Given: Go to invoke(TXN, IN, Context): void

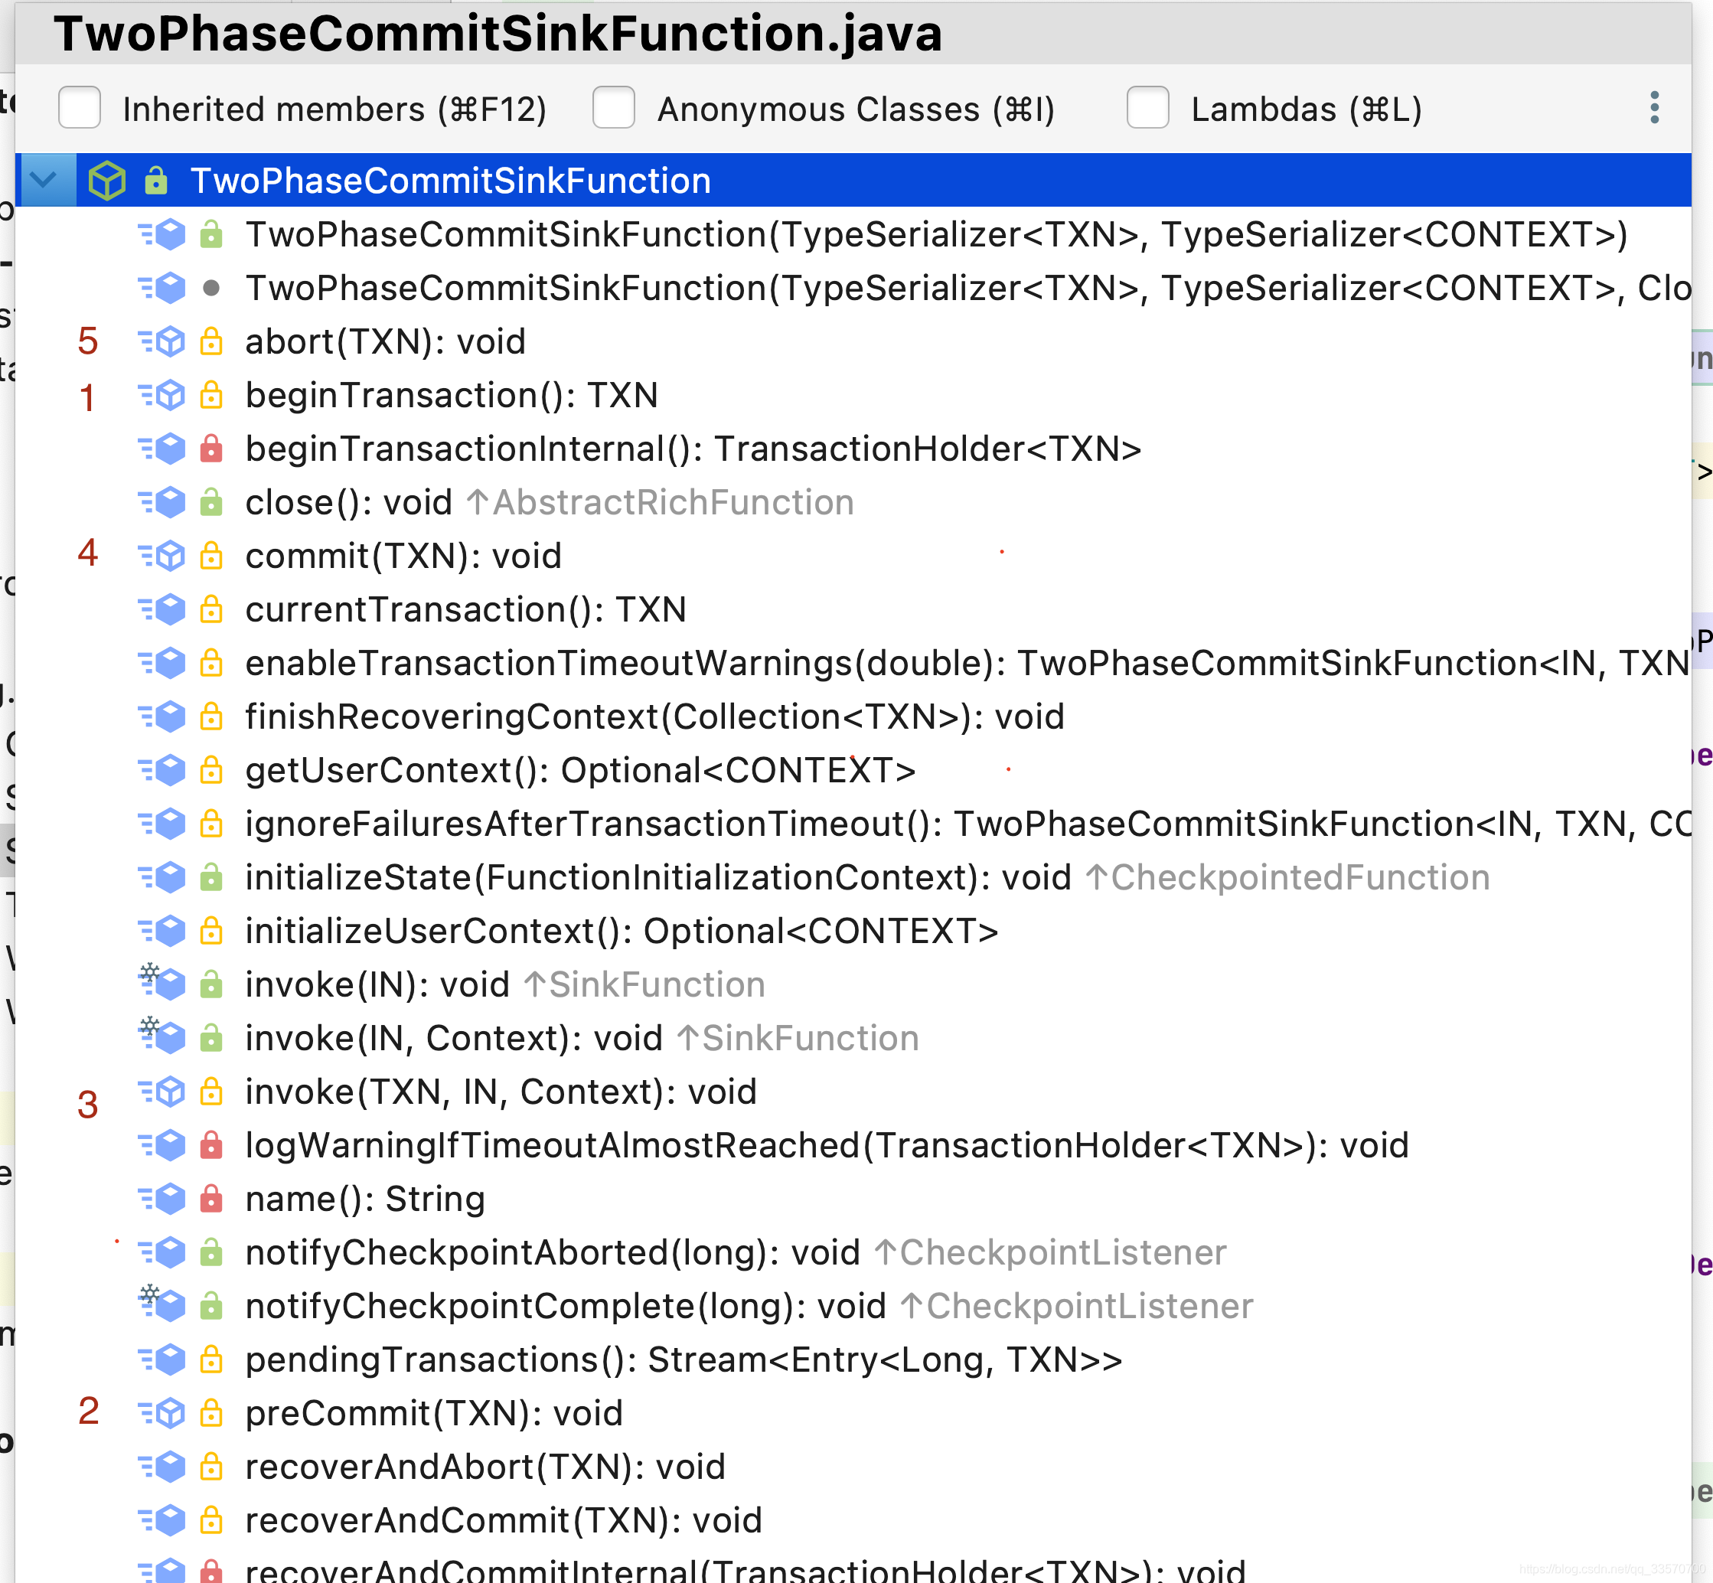Looking at the screenshot, I should coord(501,1092).
